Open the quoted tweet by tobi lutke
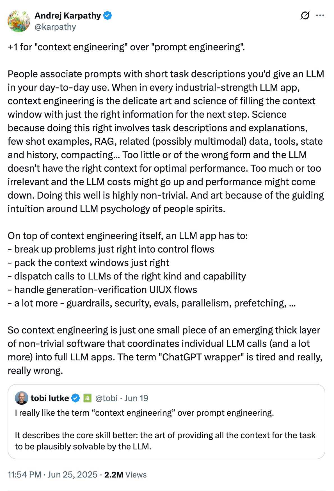Image resolution: width=334 pixels, height=491 pixels. tap(166, 421)
